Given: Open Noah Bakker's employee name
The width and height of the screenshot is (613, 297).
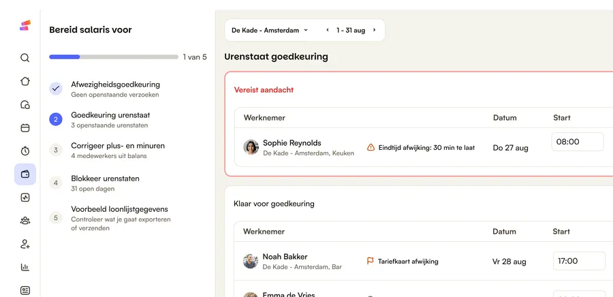Looking at the screenshot, I should click(285, 256).
